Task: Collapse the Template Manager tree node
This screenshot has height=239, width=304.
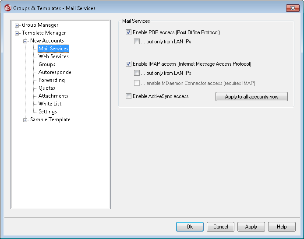Action: [17, 33]
